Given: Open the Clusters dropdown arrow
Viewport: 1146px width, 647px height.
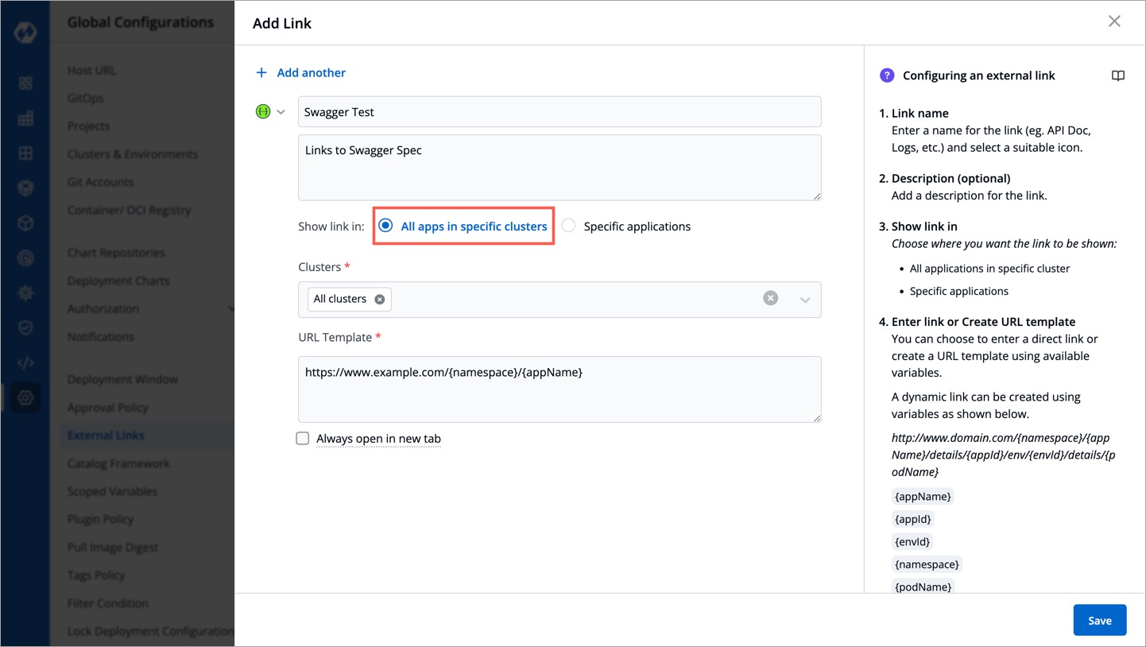Looking at the screenshot, I should pyautogui.click(x=804, y=300).
